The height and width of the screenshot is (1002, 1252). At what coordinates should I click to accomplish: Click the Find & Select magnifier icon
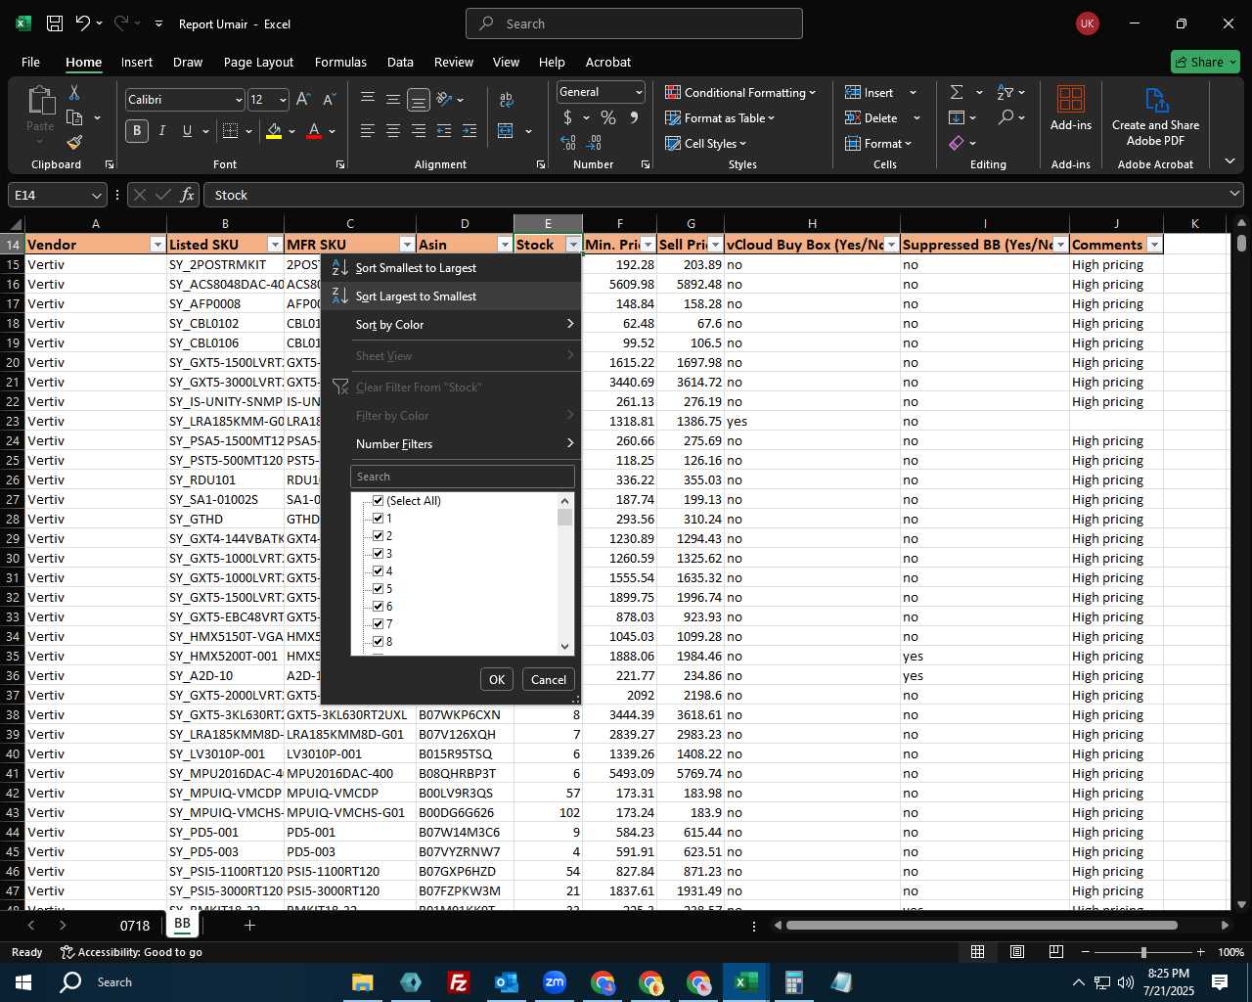1006,117
